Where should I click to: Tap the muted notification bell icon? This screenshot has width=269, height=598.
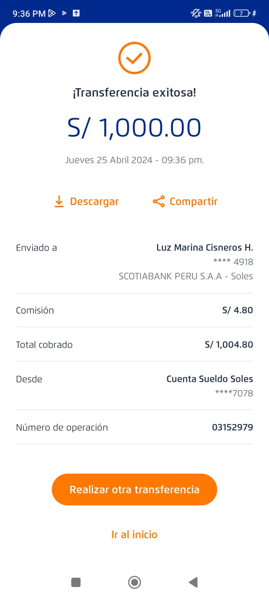tap(195, 13)
